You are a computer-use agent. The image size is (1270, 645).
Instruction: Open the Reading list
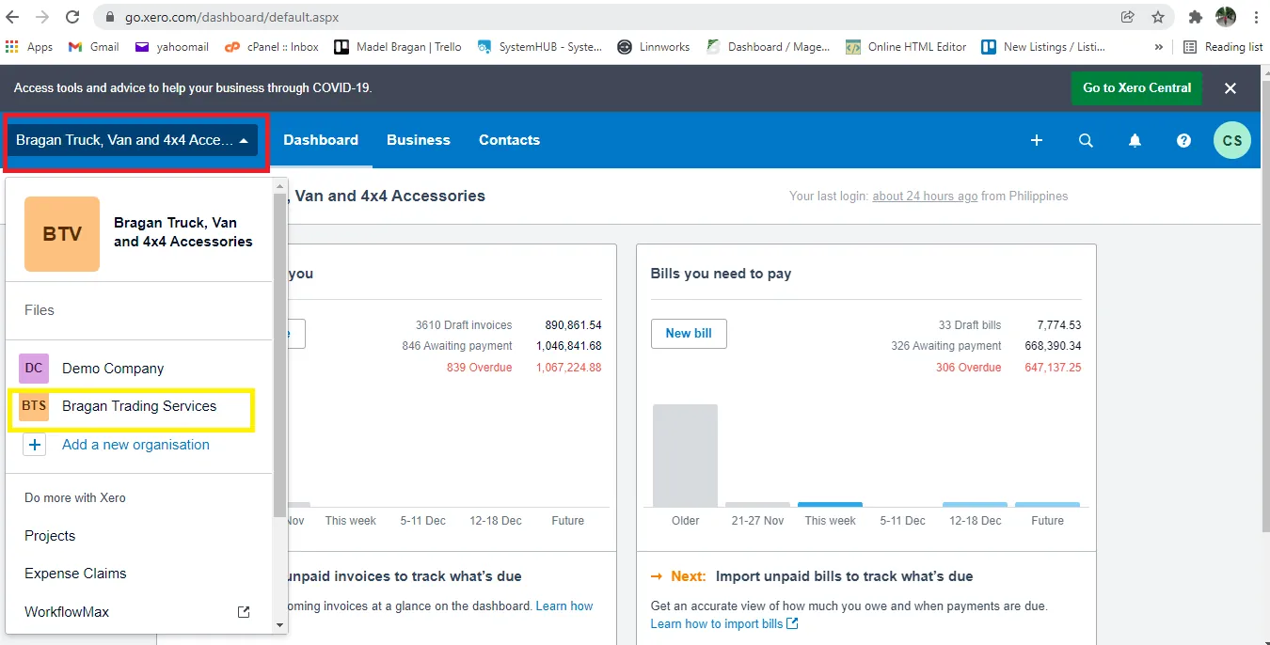(1223, 47)
